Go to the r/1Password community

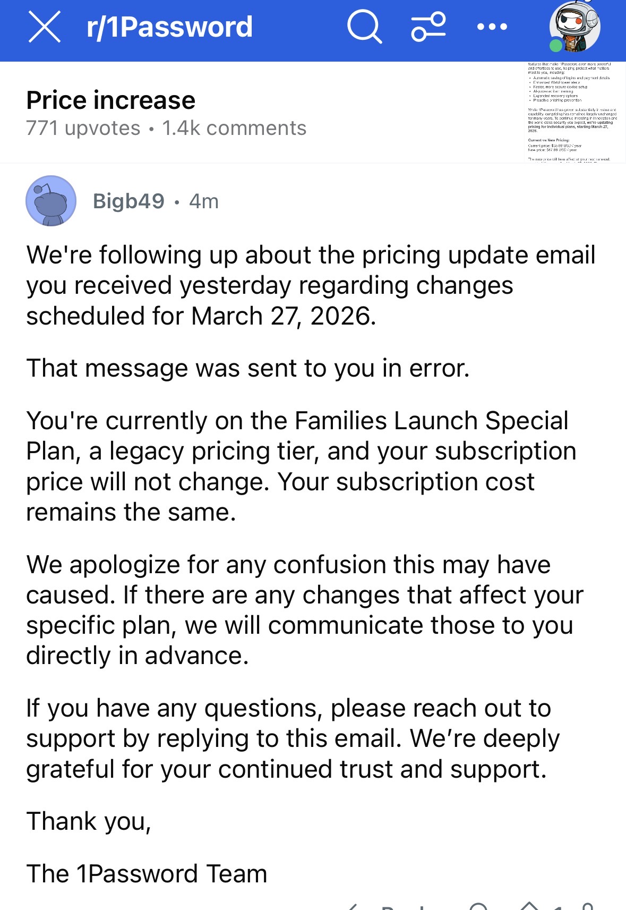click(x=169, y=27)
